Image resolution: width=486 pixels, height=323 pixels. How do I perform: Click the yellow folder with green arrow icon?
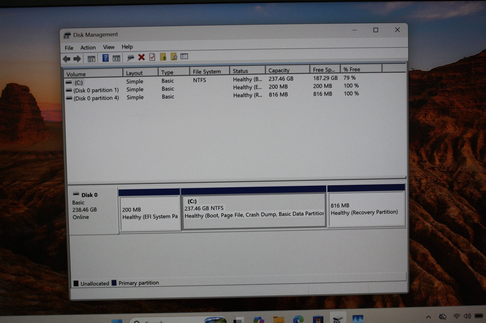pyautogui.click(x=163, y=57)
